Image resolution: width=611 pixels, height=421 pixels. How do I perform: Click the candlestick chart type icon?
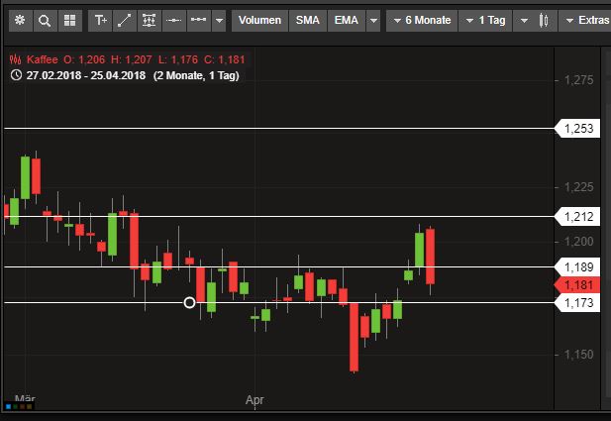[x=544, y=20]
